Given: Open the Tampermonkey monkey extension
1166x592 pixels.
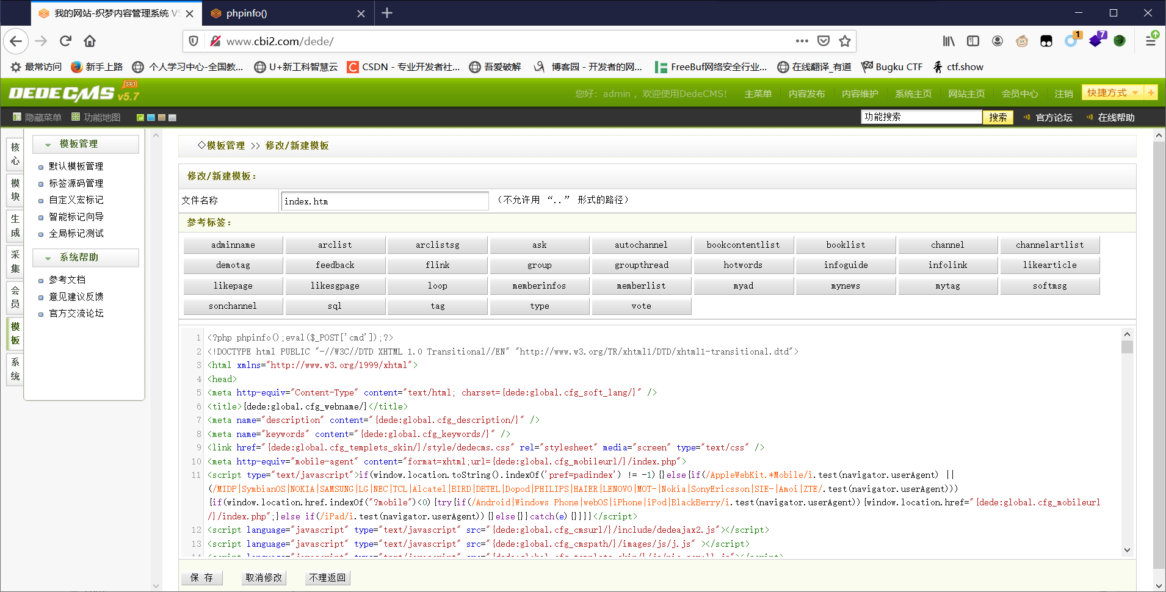Looking at the screenshot, I should point(1022,41).
